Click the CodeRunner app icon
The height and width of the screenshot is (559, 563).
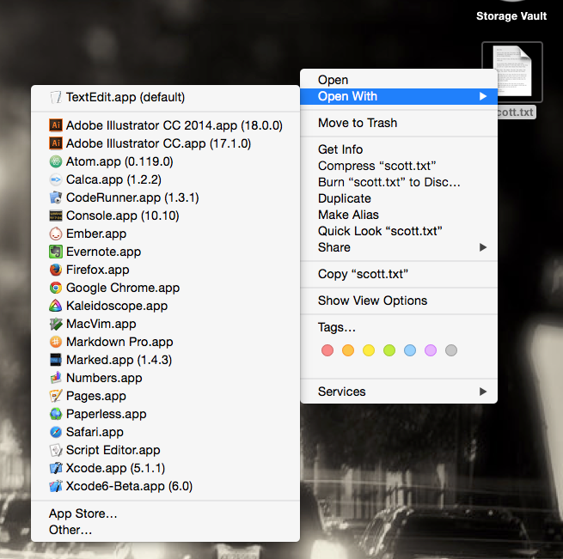click(56, 197)
